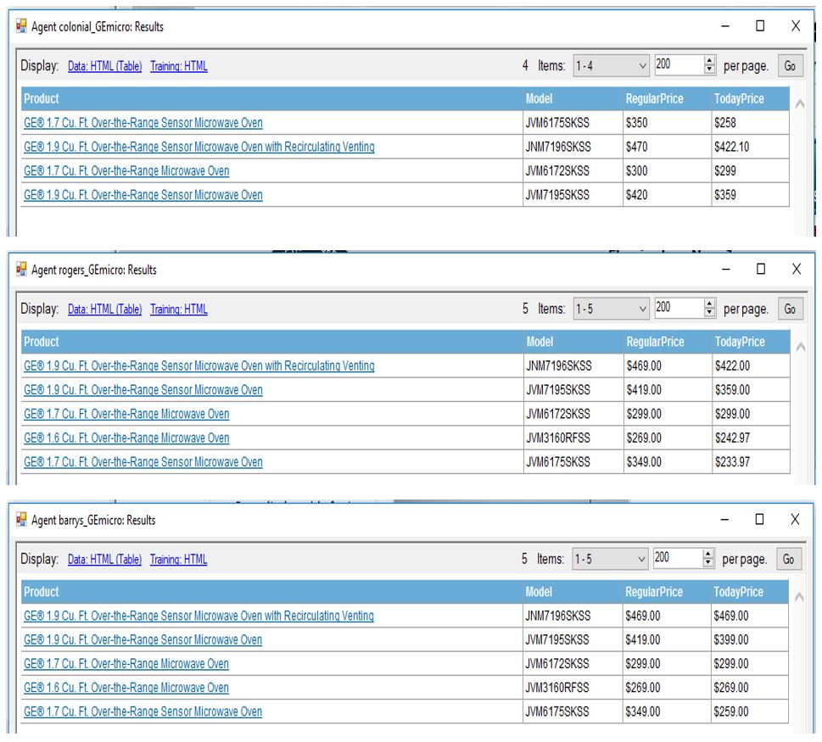The width and height of the screenshot is (822, 742).
Task: Open 1.9 Cu. Ft. Recirculating Venting link in colonial
Action: point(199,147)
